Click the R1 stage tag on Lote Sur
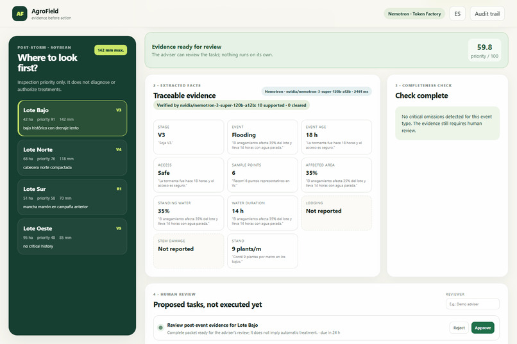The width and height of the screenshot is (517, 344). click(x=119, y=189)
